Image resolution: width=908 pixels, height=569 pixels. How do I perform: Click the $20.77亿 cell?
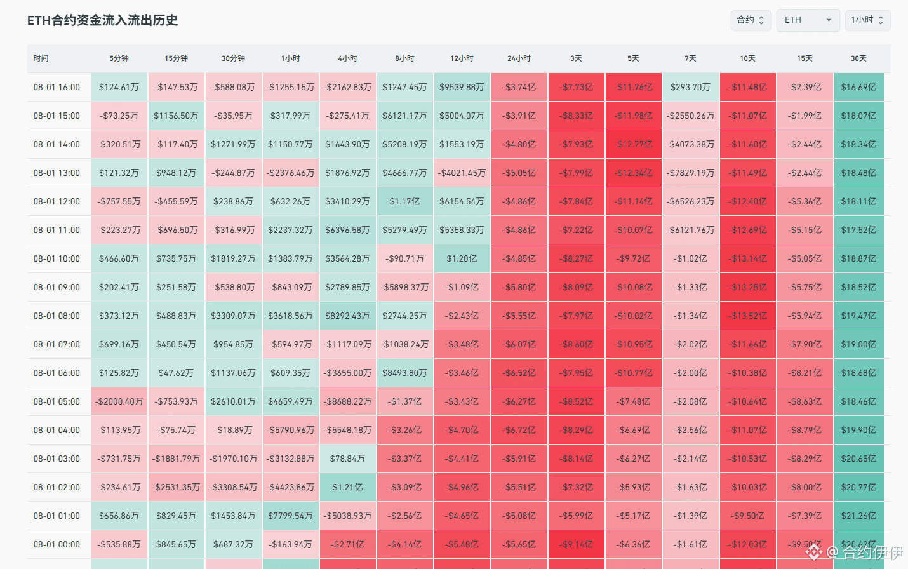coord(859,487)
